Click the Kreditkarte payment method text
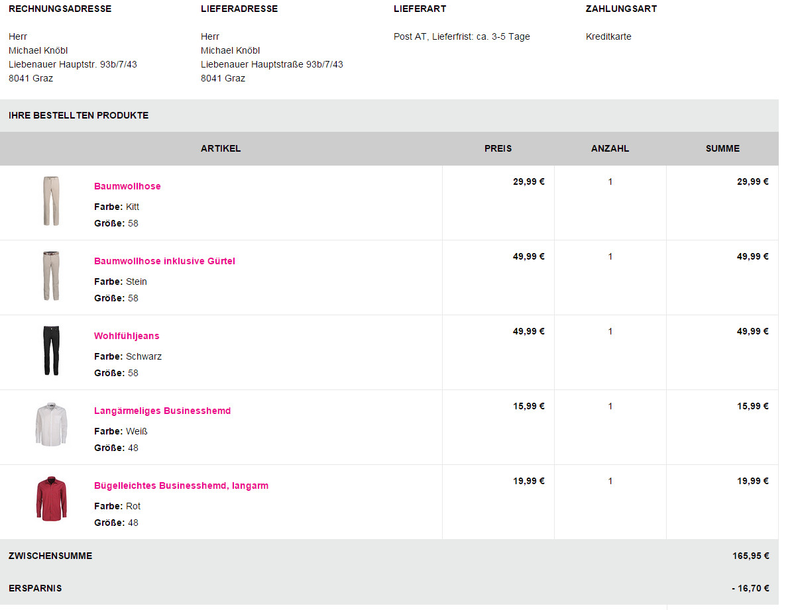The height and width of the screenshot is (610, 792). click(x=608, y=36)
